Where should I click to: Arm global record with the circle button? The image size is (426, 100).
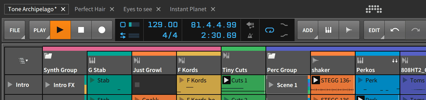(102, 30)
